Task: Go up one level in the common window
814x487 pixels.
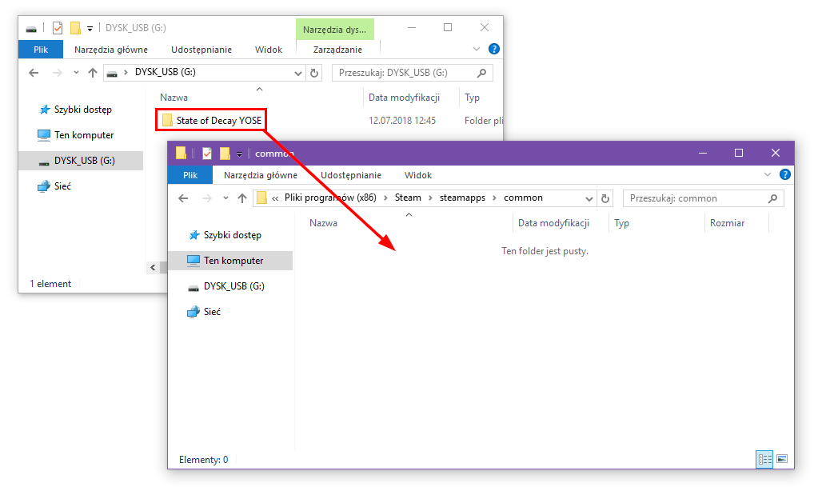Action: (241, 198)
